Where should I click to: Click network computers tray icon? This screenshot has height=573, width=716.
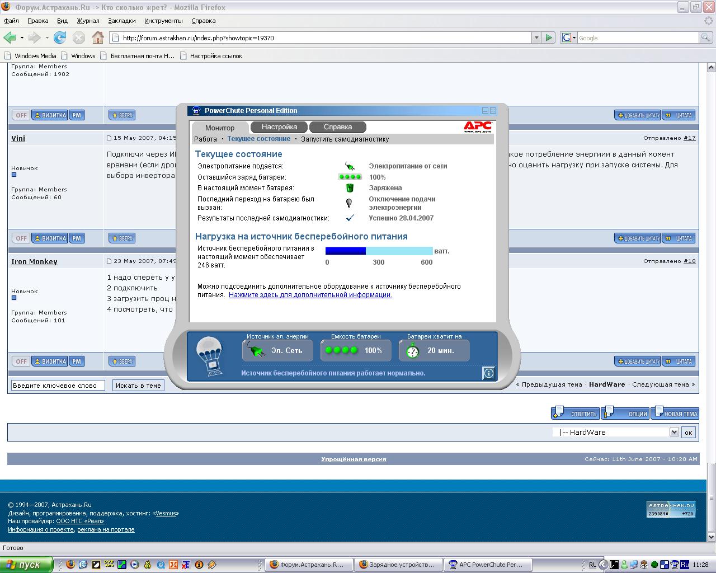pyautogui.click(x=634, y=565)
